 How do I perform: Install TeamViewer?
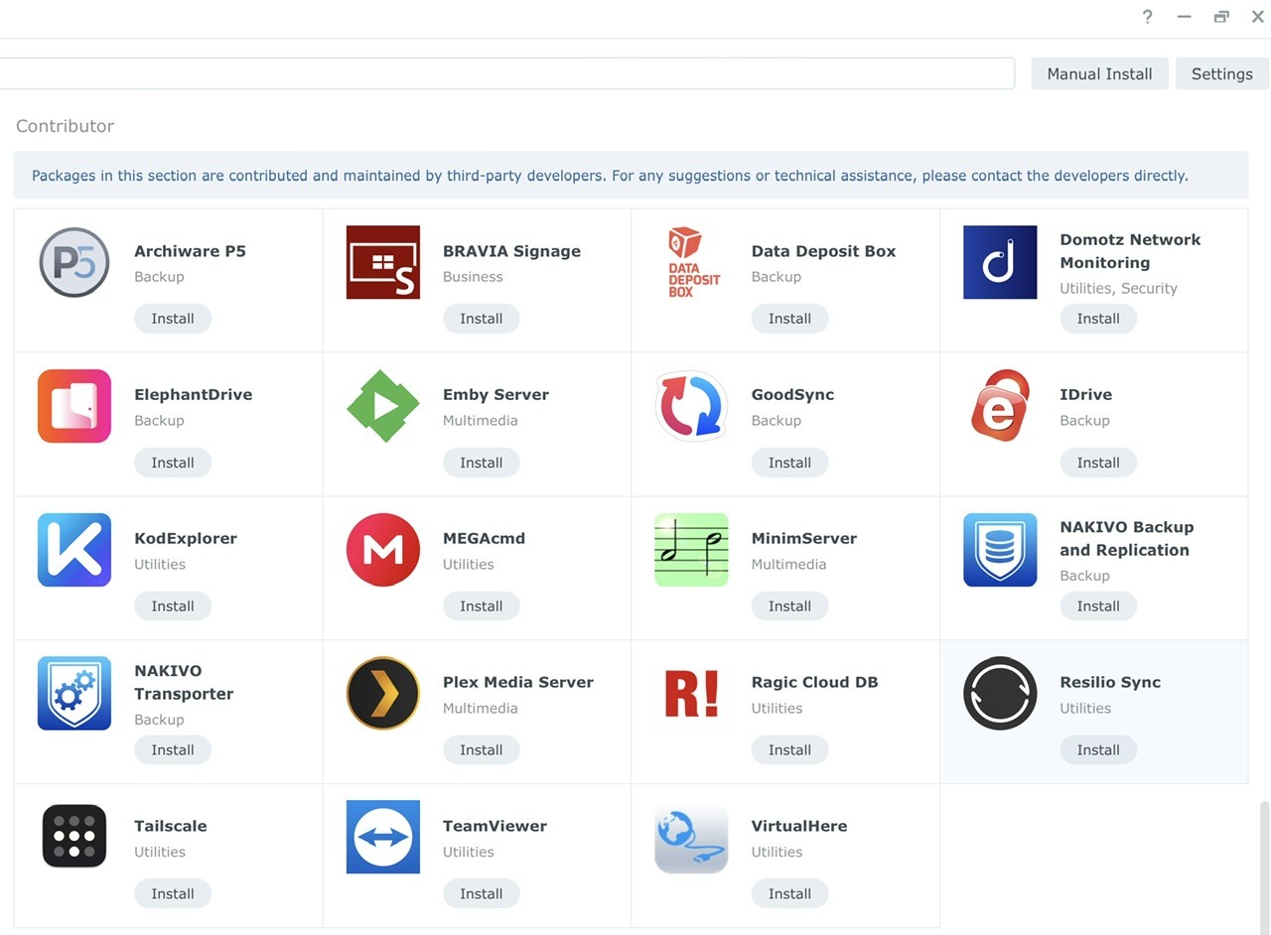(x=482, y=894)
